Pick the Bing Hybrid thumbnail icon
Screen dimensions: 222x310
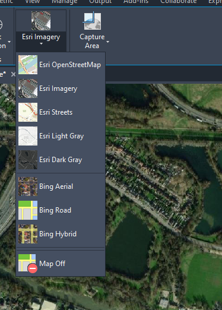coord(28,234)
